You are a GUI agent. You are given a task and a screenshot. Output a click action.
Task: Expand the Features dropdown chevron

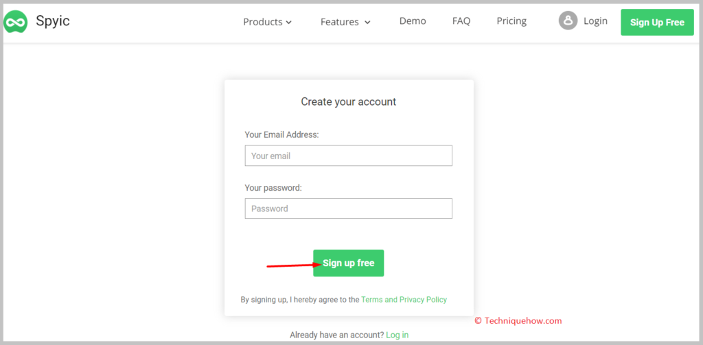tap(368, 23)
